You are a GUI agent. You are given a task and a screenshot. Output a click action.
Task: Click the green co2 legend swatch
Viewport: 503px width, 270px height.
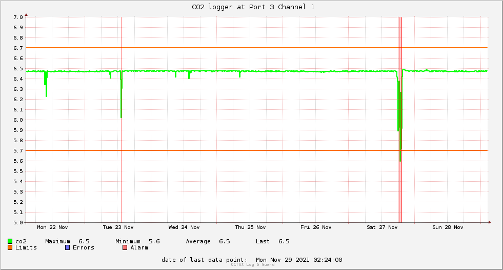point(10,241)
